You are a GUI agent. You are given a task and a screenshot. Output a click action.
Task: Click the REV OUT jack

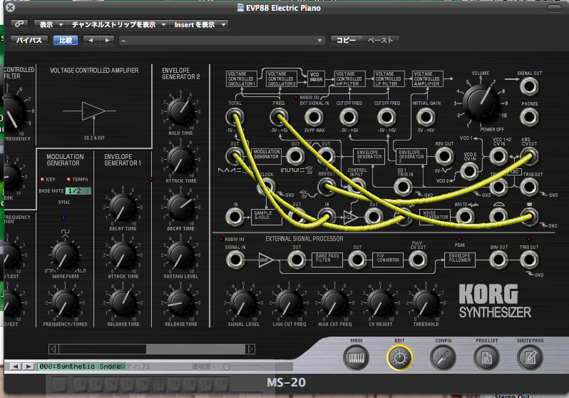[444, 156]
